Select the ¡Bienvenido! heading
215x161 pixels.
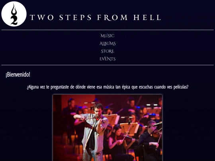[18, 75]
